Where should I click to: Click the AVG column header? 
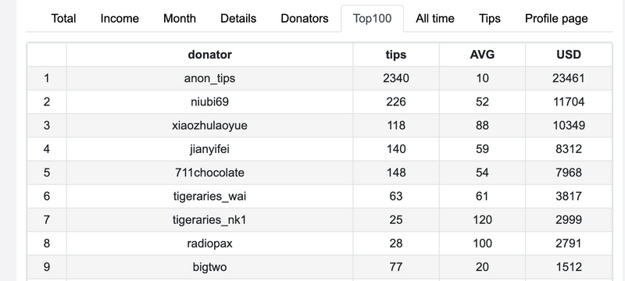(x=482, y=55)
